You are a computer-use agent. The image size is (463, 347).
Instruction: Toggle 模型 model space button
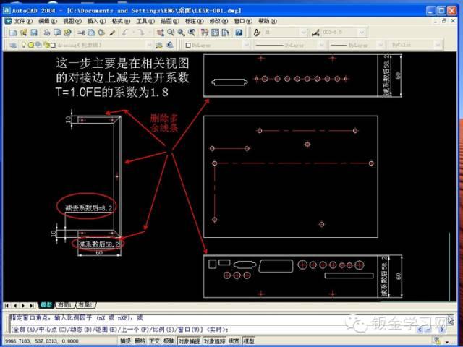tap(249, 340)
